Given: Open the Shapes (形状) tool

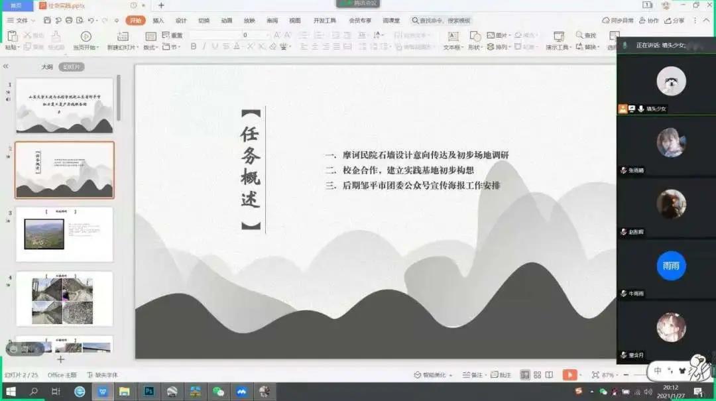Looking at the screenshot, I should point(475,37).
